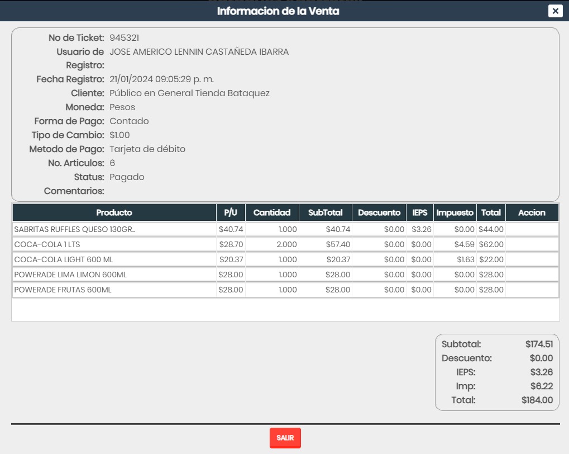Image resolution: width=569 pixels, height=454 pixels.
Task: Select the Descuento column header
Action: 379,213
